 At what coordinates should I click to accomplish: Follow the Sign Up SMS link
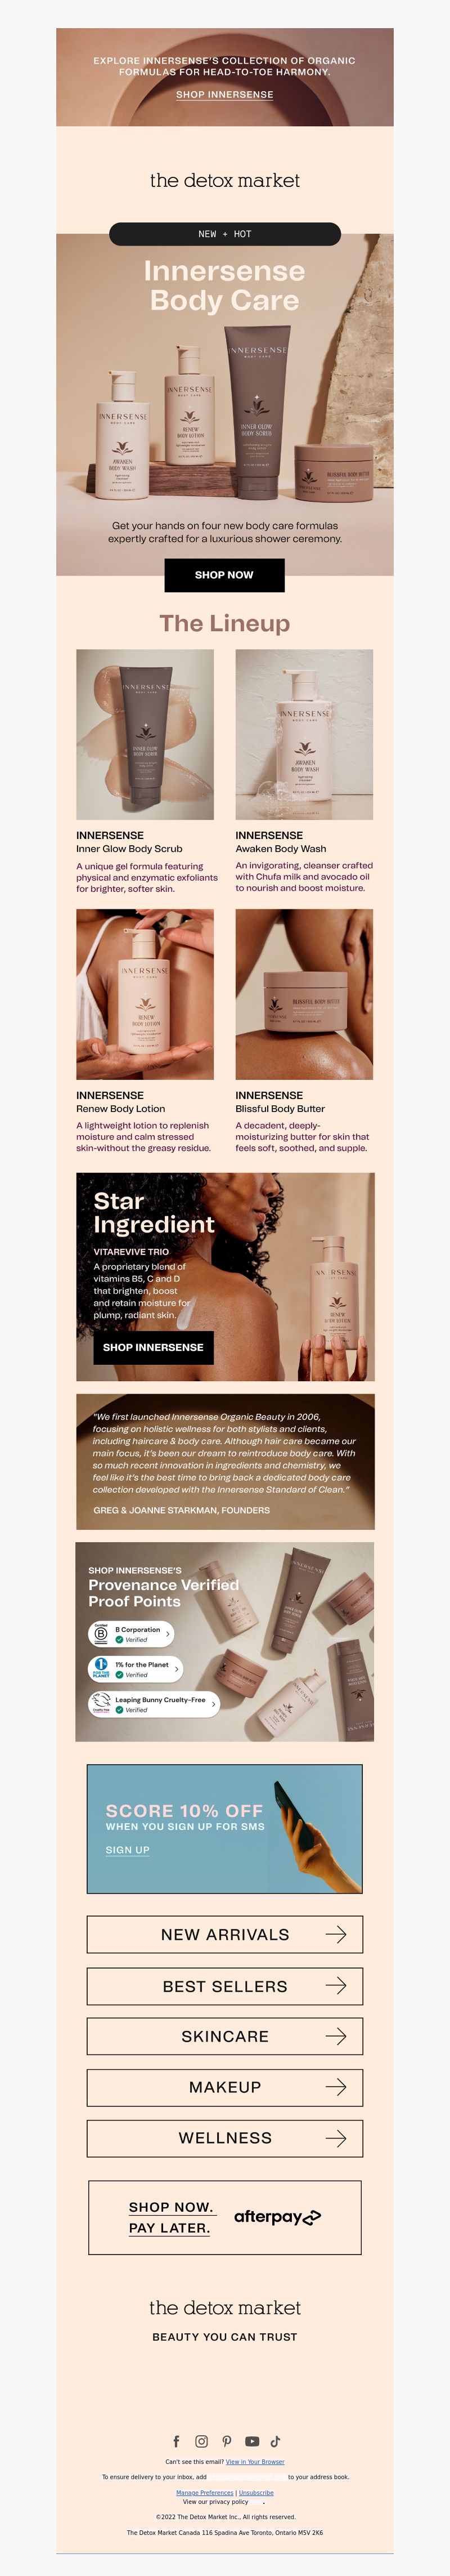(128, 1850)
